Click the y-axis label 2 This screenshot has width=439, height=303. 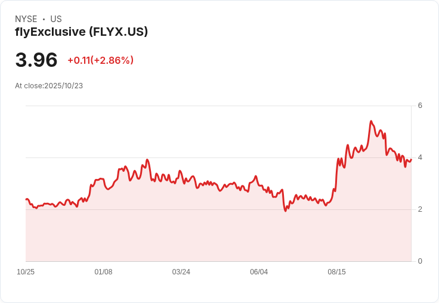[420, 209]
